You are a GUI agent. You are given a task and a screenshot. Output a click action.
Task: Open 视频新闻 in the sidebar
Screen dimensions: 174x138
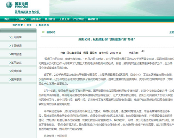16,71
